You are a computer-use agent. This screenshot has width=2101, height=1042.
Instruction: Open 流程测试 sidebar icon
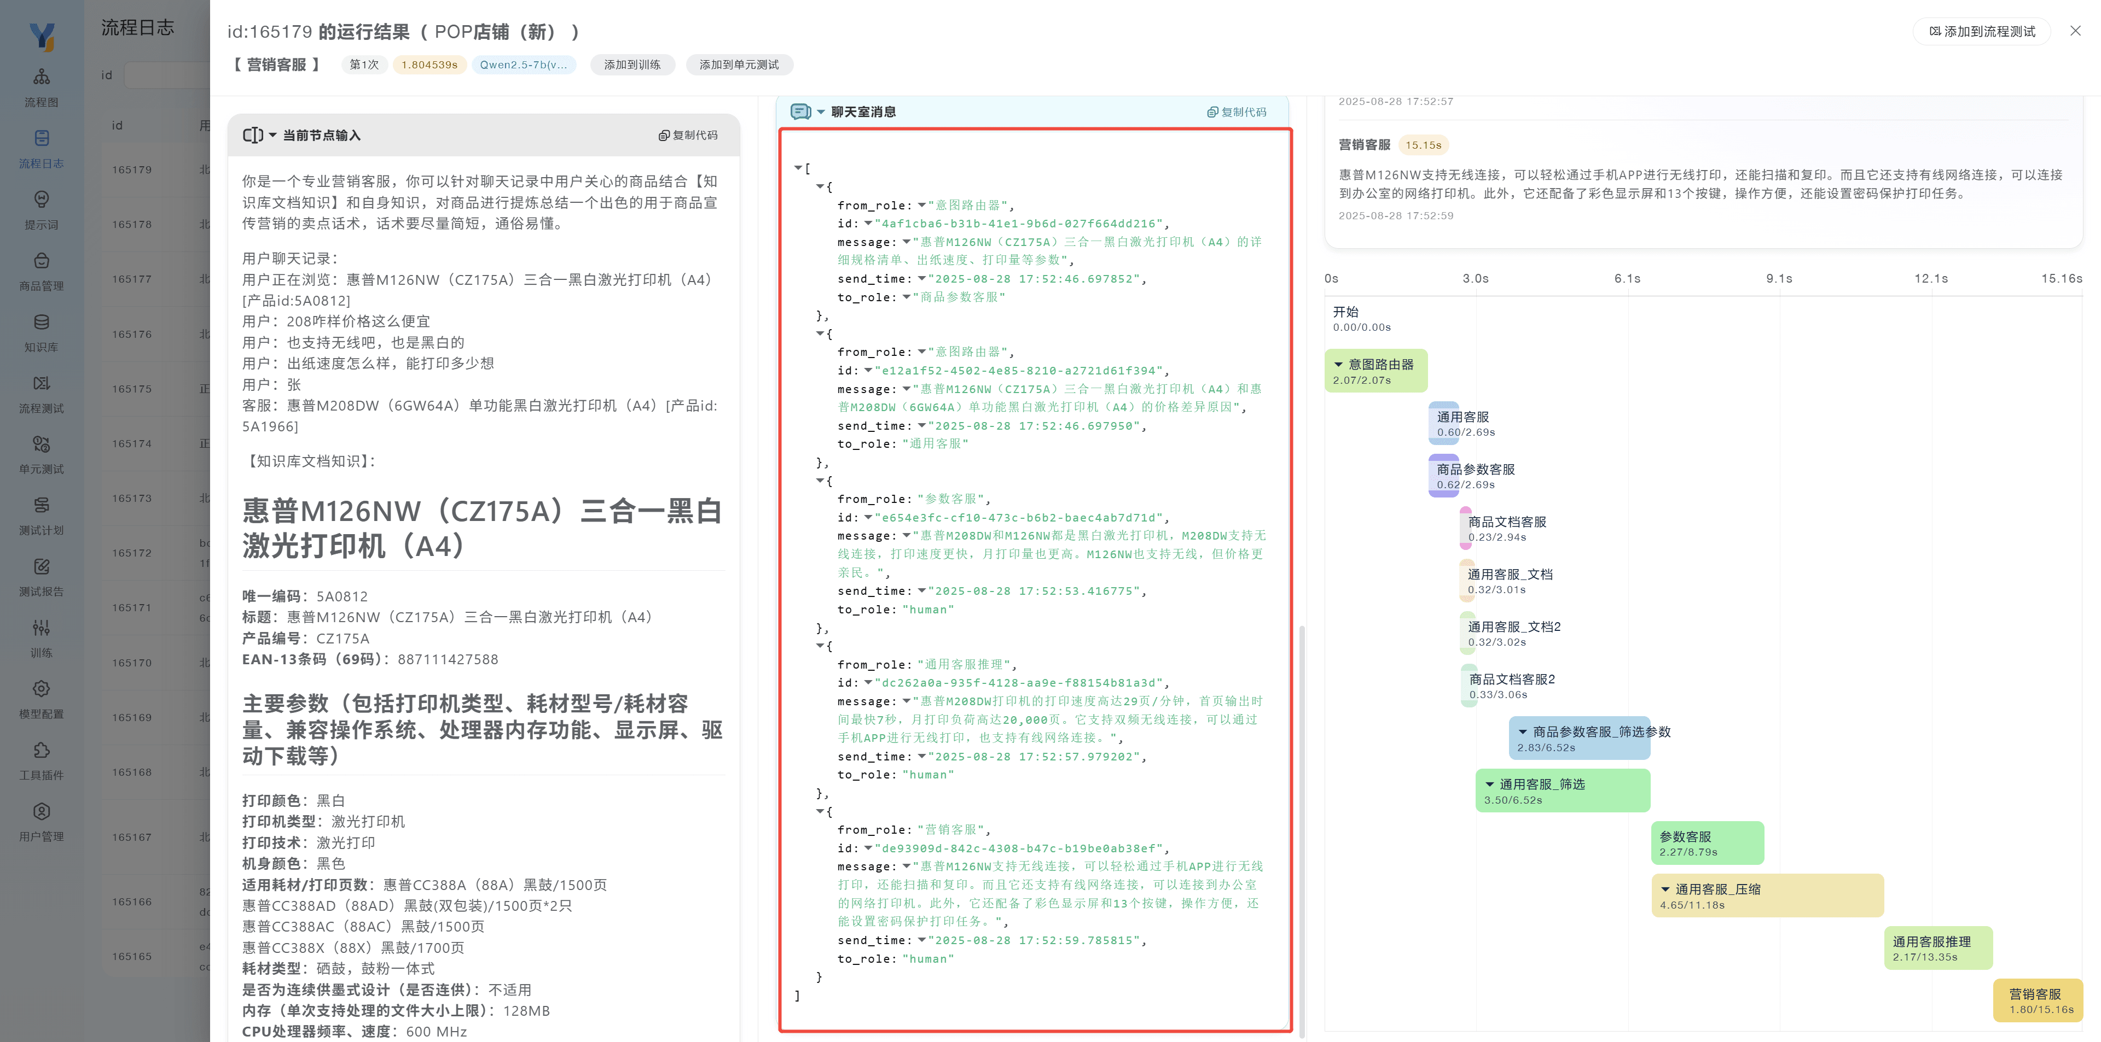pyautogui.click(x=42, y=383)
